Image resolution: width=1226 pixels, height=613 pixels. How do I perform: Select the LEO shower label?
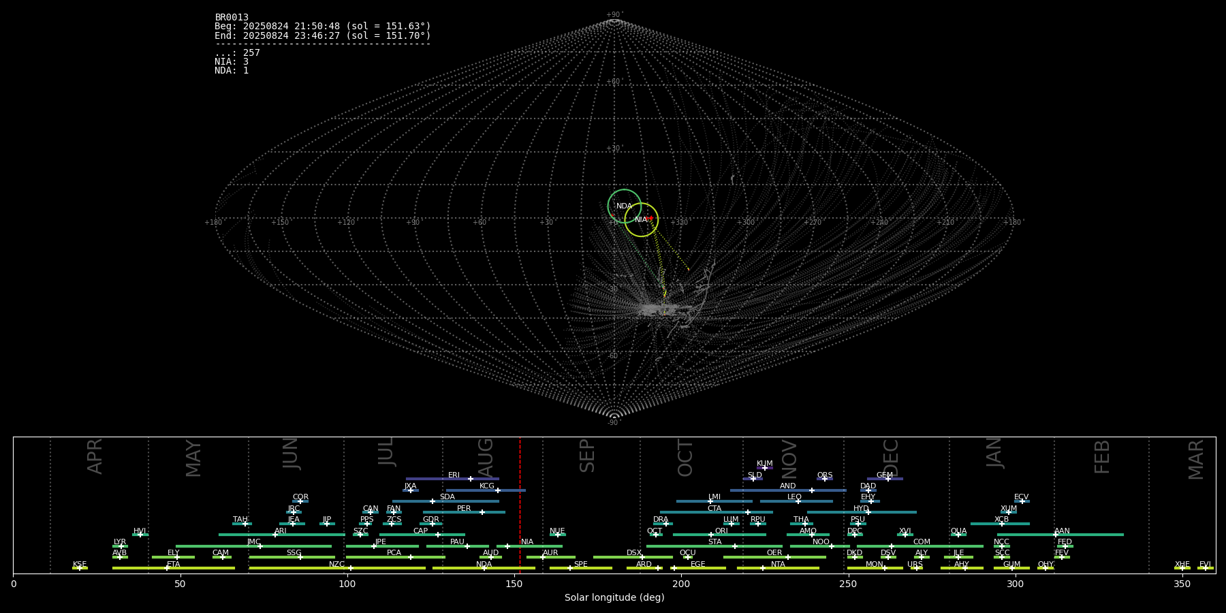[795, 497]
